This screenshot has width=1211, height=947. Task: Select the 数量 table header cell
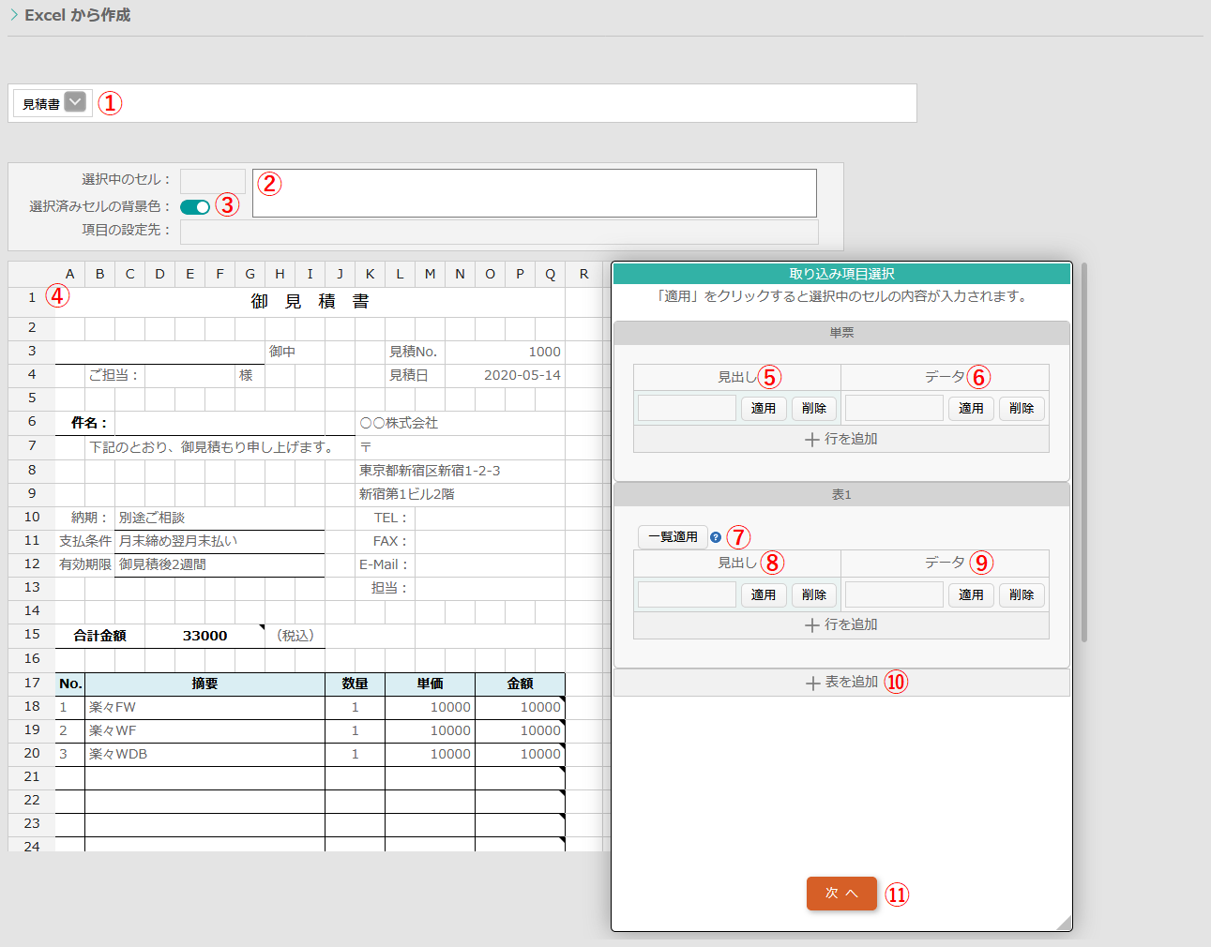pyautogui.click(x=355, y=684)
